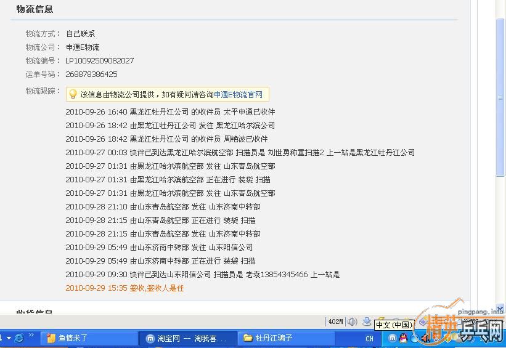Click the 402M memory indicator
This screenshot has width=506, height=348.
335,322
